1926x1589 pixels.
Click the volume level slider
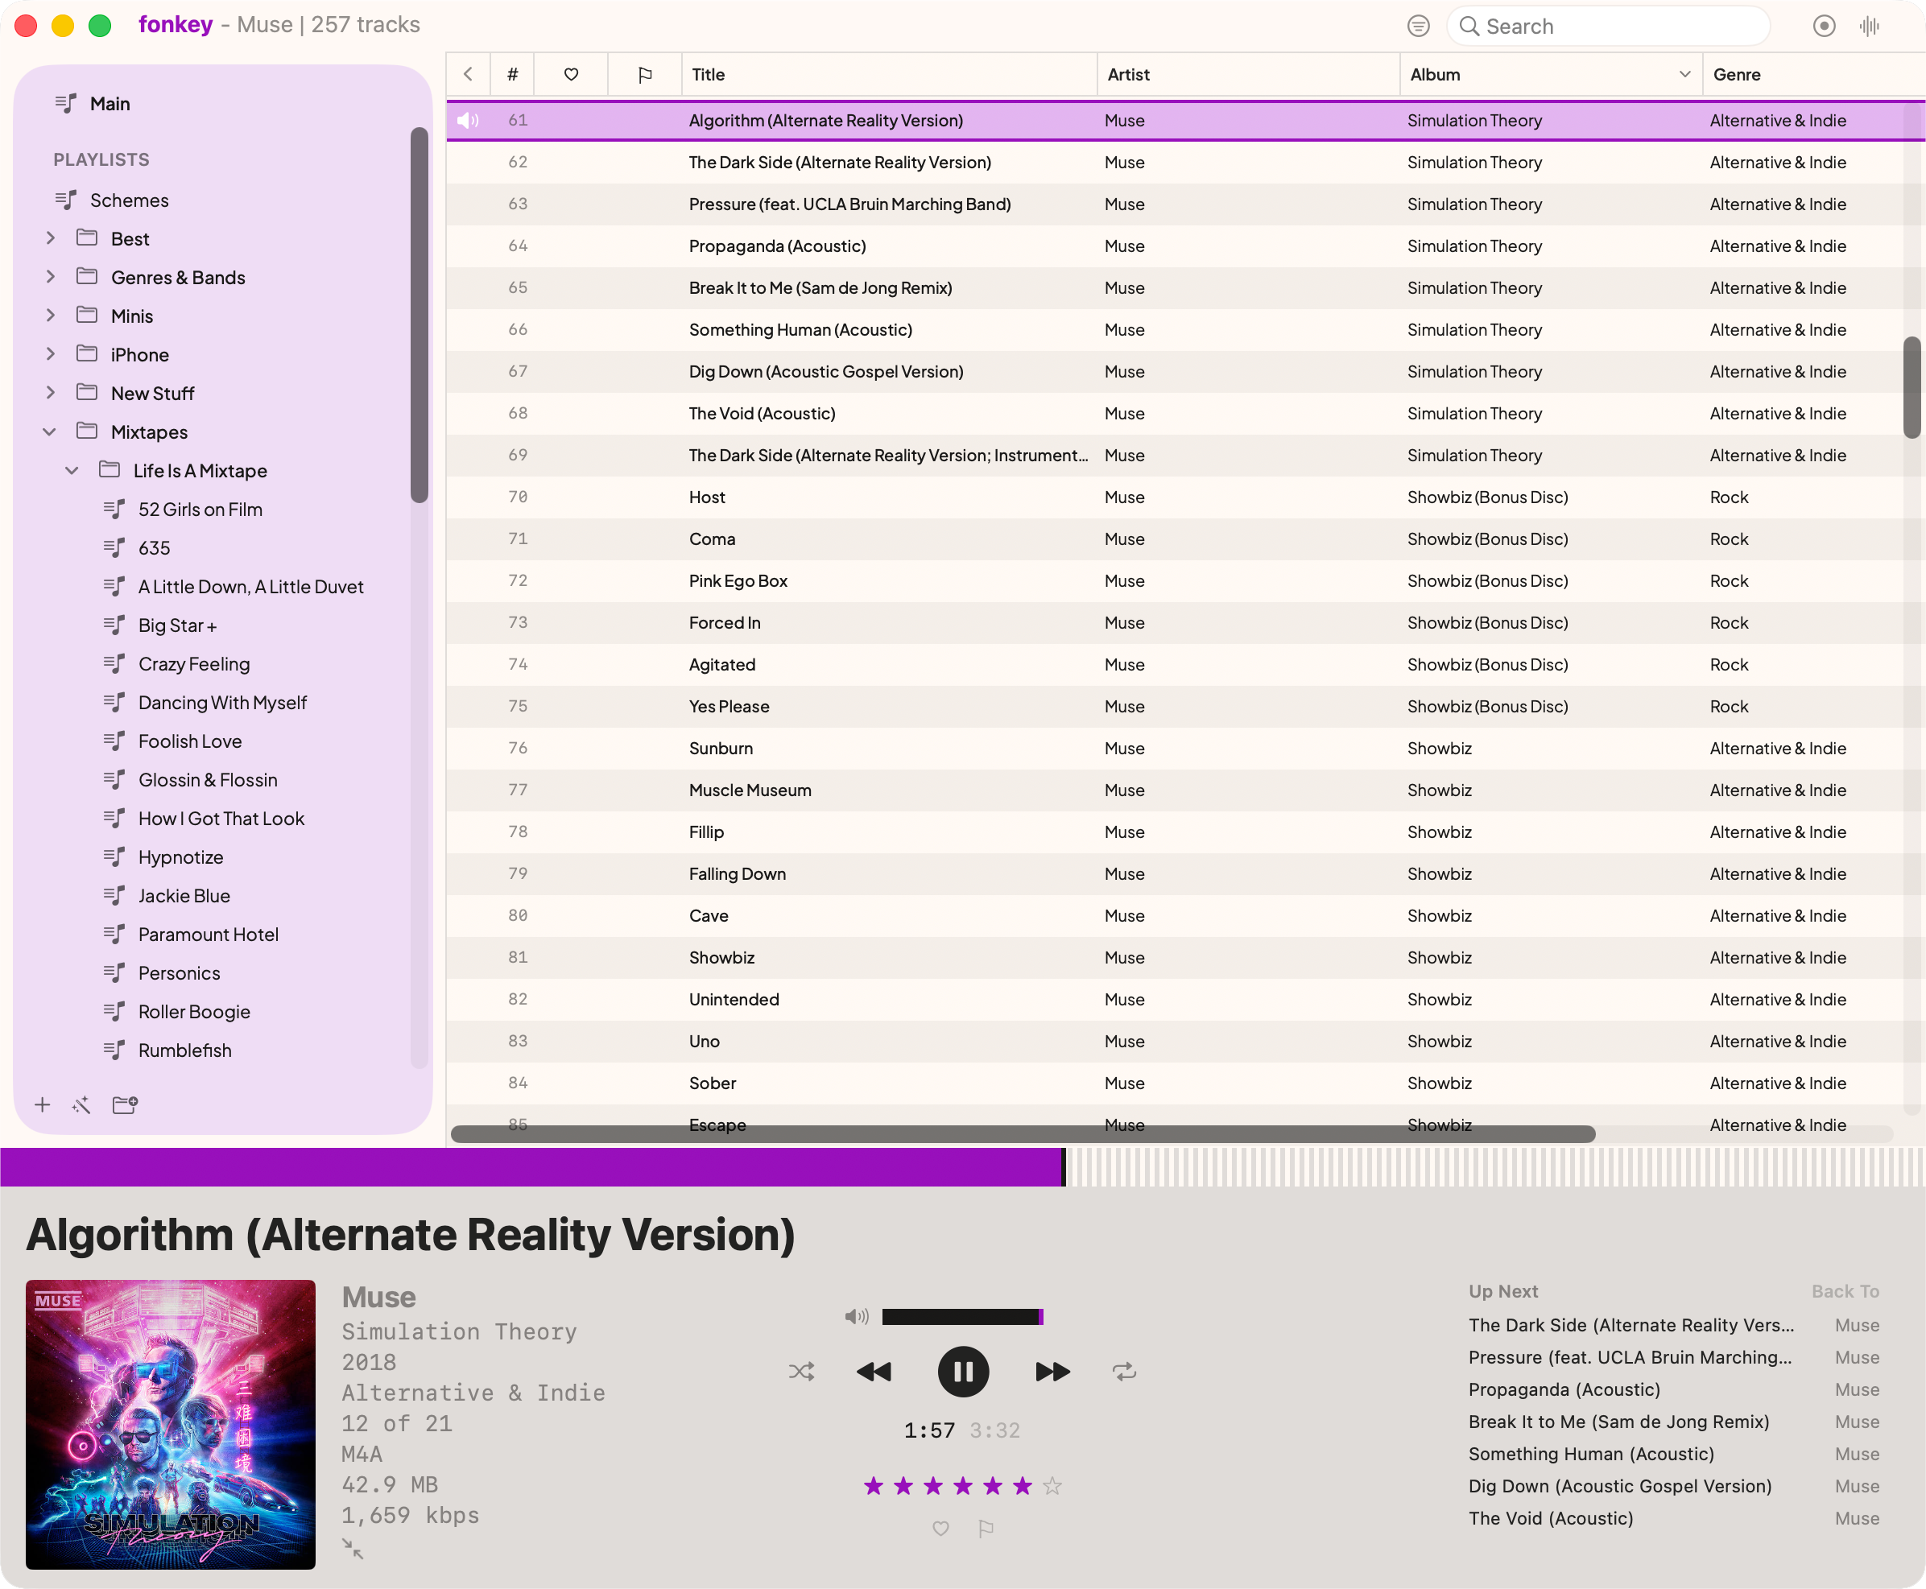[962, 1316]
